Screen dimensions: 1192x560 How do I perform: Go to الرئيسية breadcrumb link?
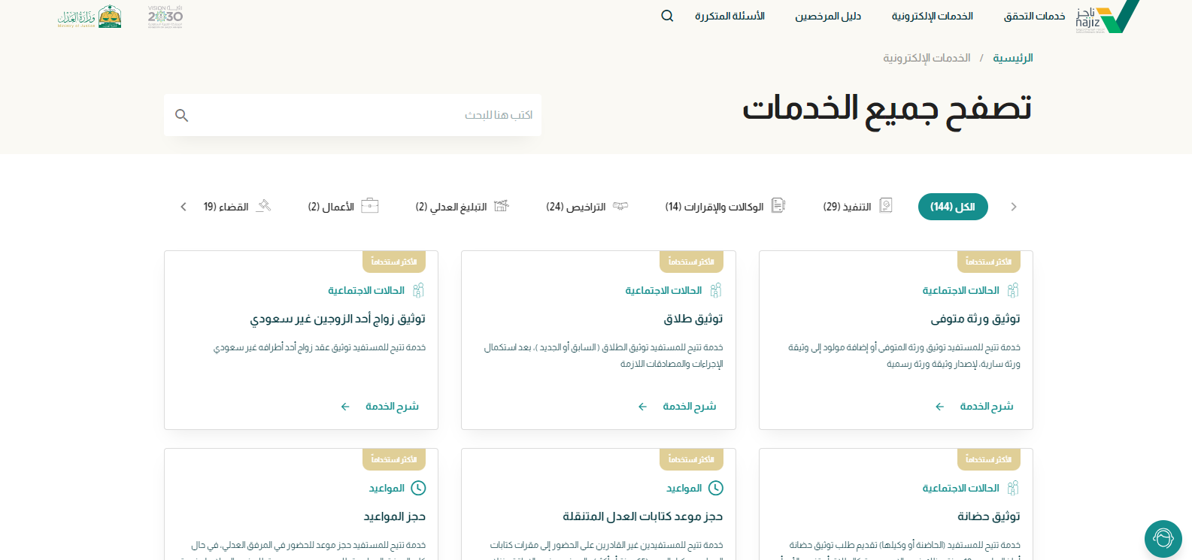tap(1012, 58)
